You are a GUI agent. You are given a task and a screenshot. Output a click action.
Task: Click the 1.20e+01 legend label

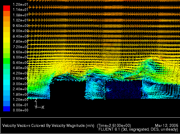(20, 5)
